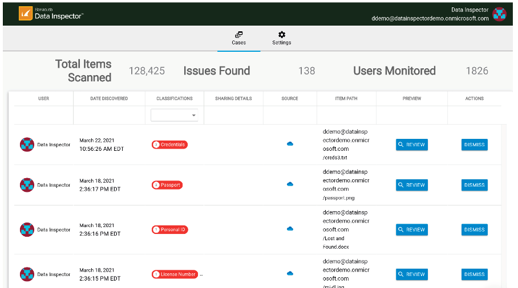Click the OneDrive cloud icon for creds3.txt row
518x288 pixels.
(290, 143)
